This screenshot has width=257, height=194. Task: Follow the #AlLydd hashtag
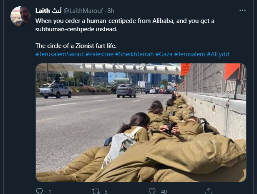(218, 54)
